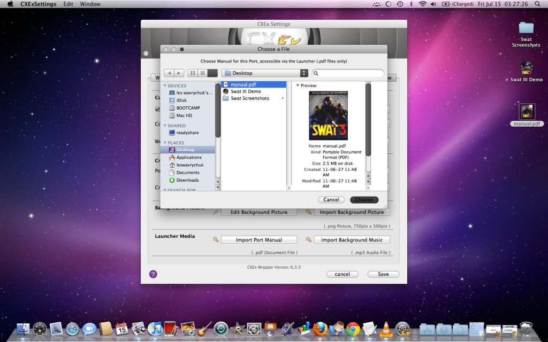Open readyshare under Shared
Viewport: 548px width, 342px height.
point(184,133)
